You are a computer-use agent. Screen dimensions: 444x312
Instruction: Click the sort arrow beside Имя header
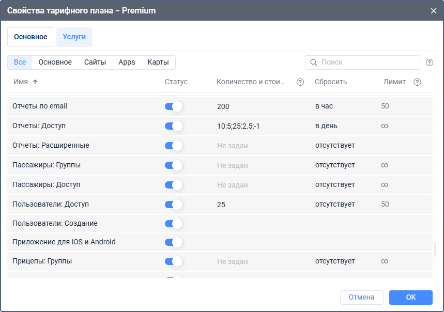pyautogui.click(x=35, y=82)
